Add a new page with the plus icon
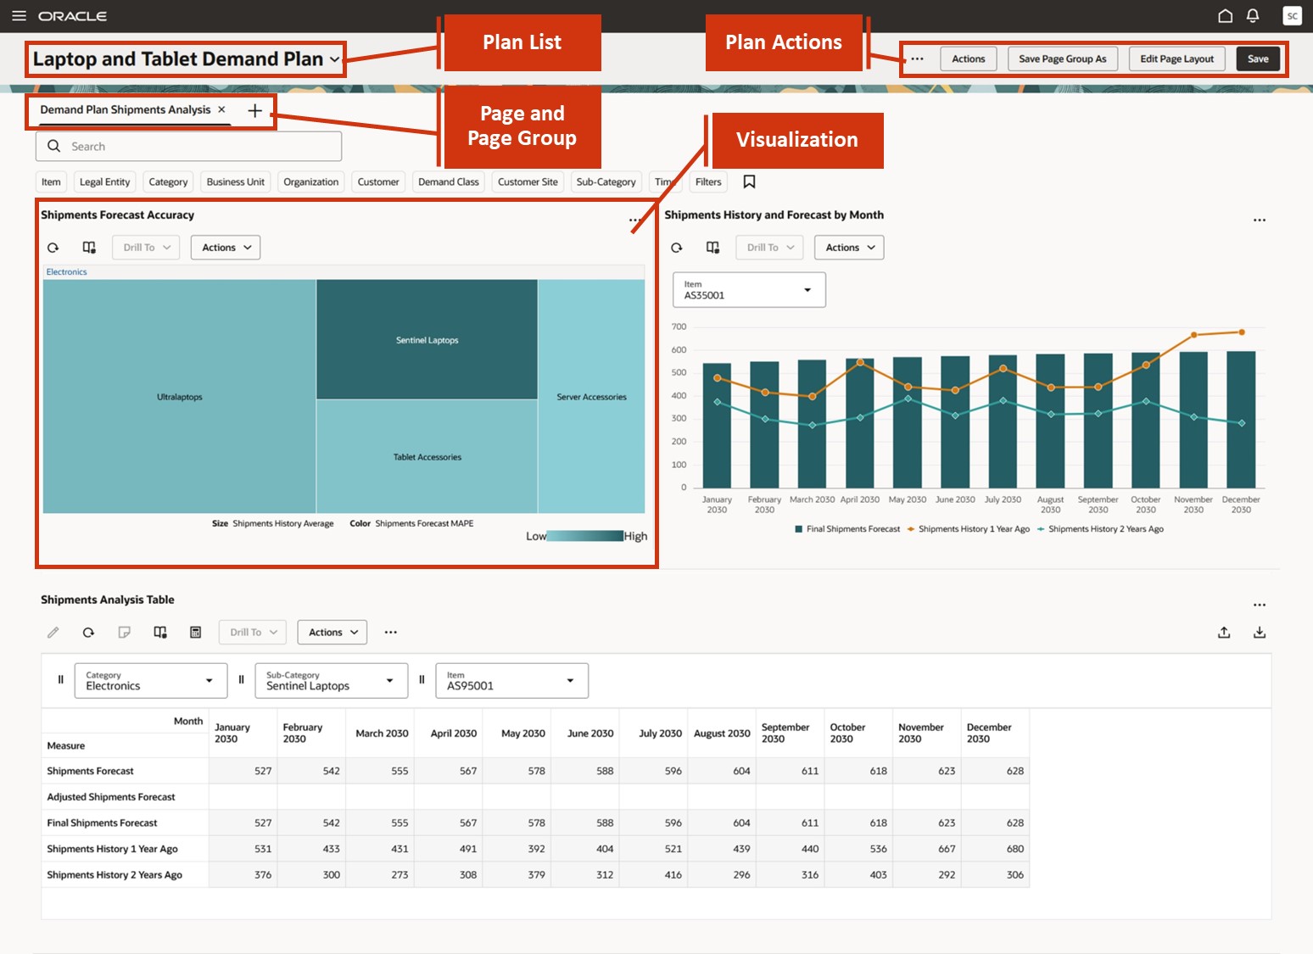Viewport: 1313px width, 954px height. tap(254, 110)
